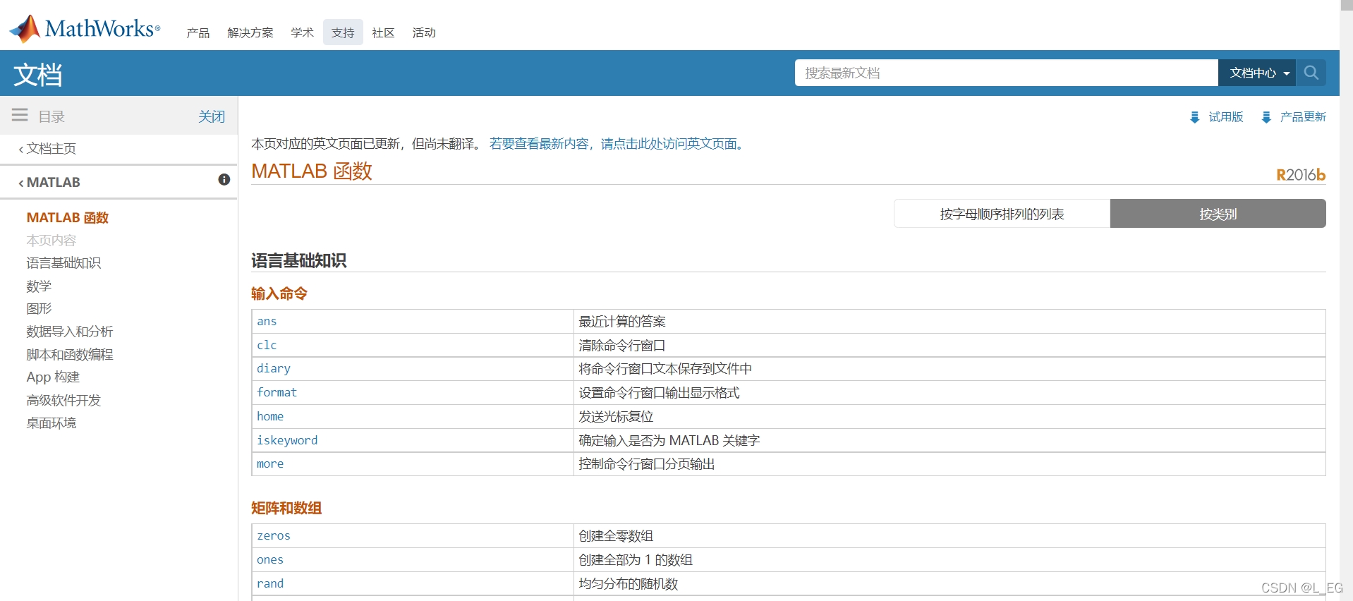Click the 矩阵和数组 section heading
The height and width of the screenshot is (601, 1353).
tap(286, 508)
